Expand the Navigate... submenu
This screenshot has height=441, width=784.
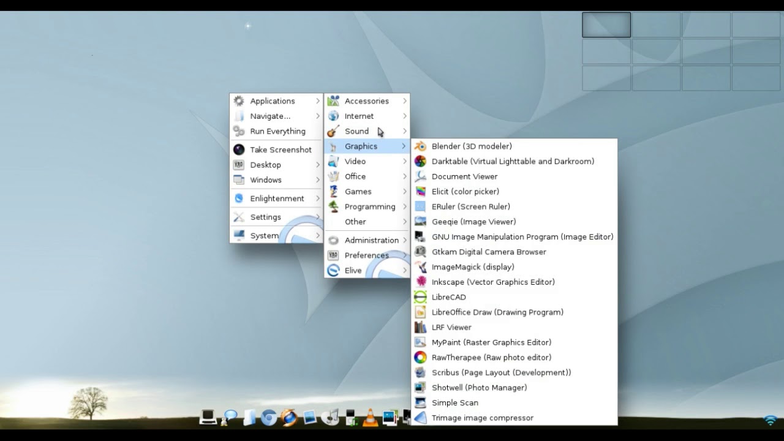[x=276, y=116]
